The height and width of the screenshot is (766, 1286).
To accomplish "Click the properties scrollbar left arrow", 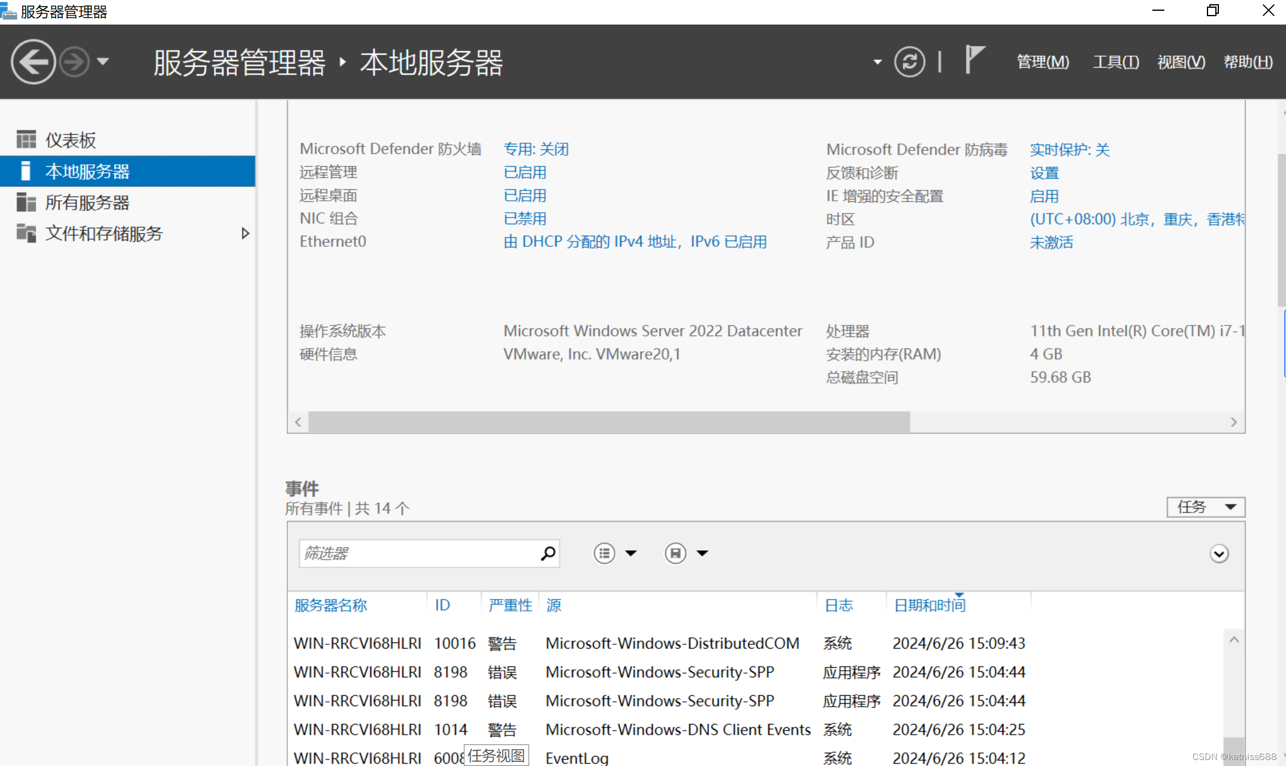I will pos(298,422).
